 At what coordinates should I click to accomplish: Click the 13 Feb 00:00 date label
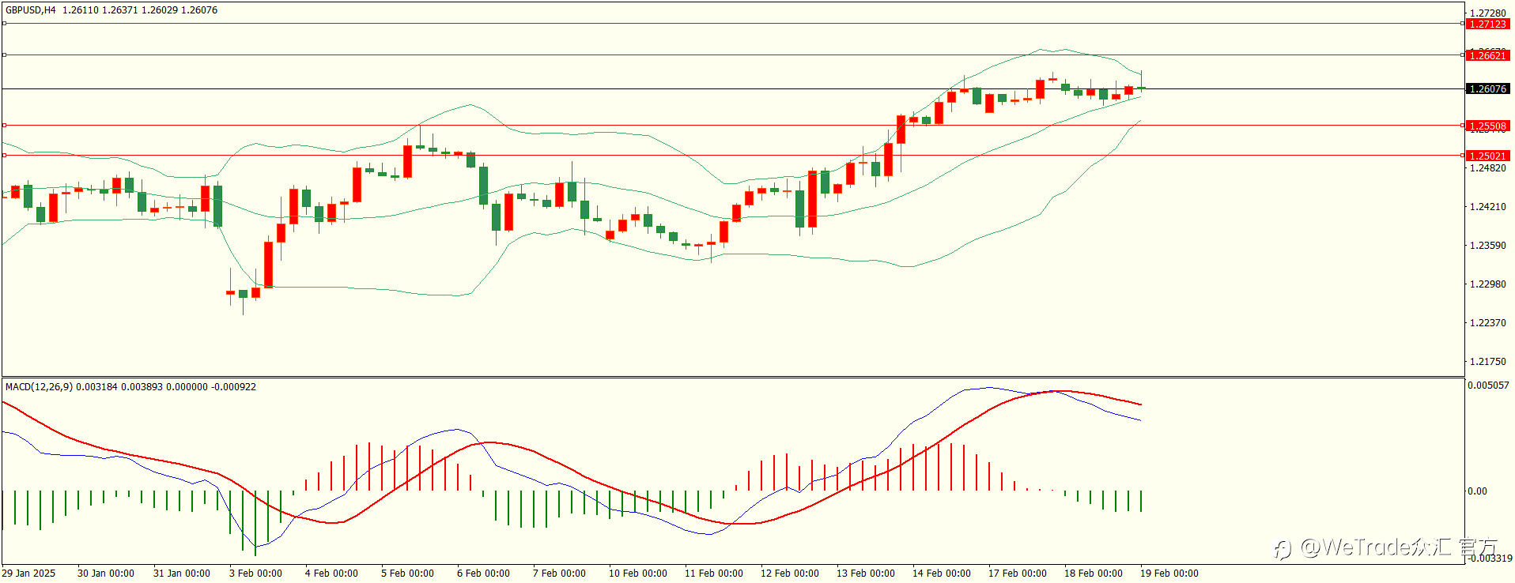coord(865,574)
